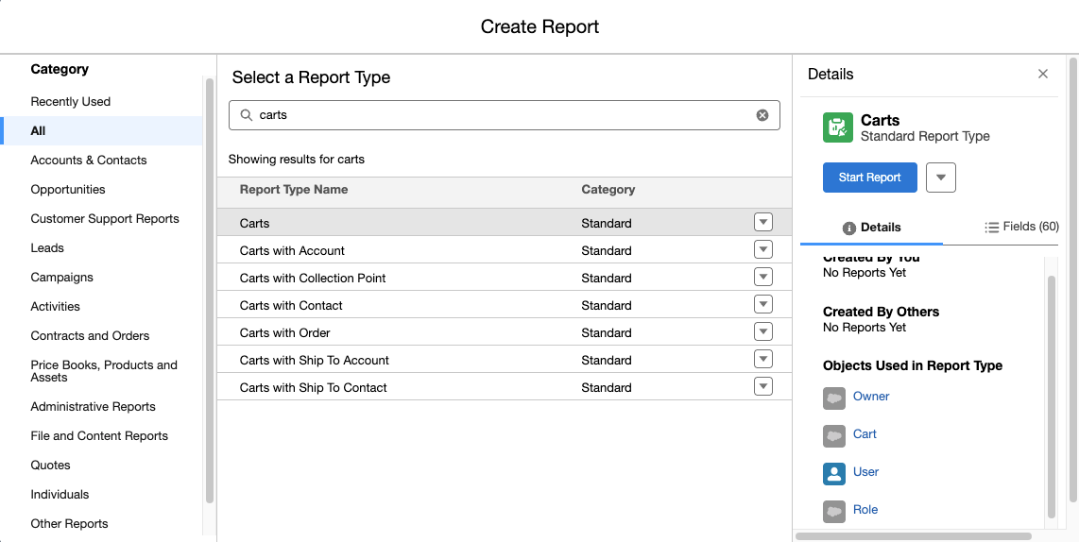
Task: Choose Opportunities category
Action: [68, 189]
